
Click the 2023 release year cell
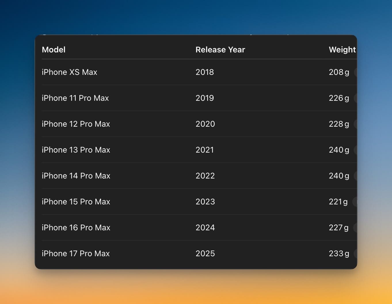click(x=205, y=202)
